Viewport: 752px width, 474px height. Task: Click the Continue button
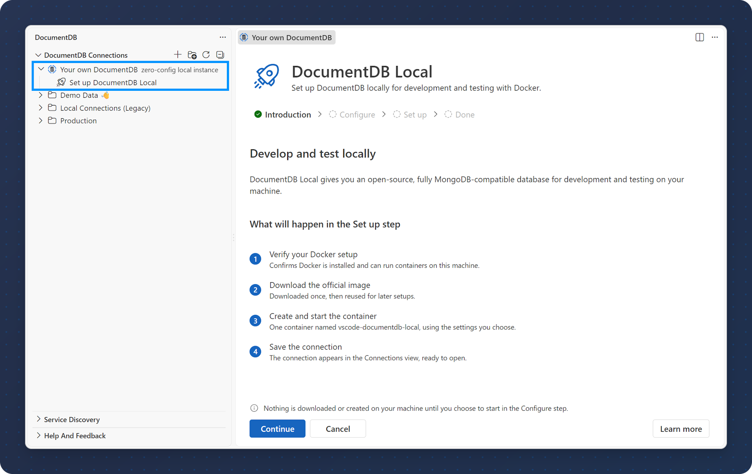click(277, 429)
